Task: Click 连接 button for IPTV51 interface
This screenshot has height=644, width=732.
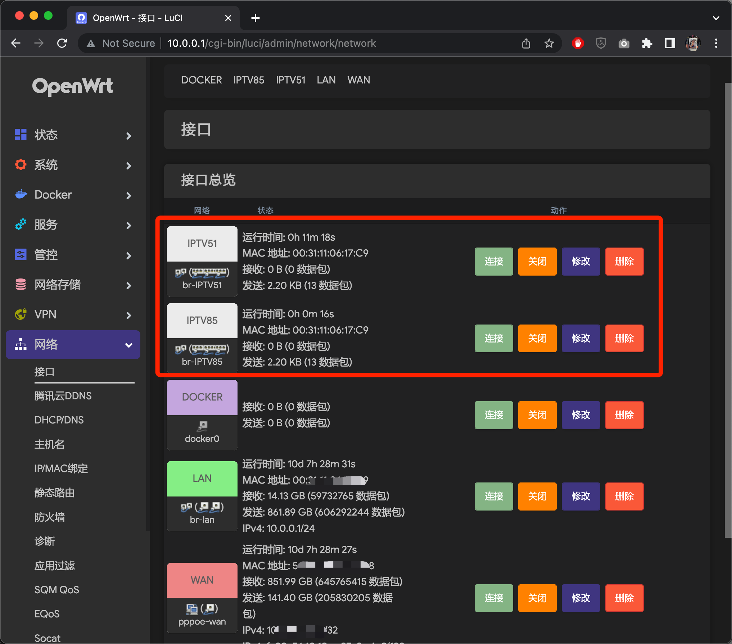Action: 493,262
